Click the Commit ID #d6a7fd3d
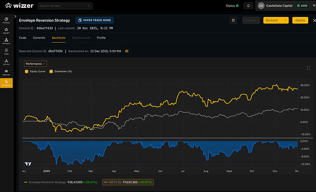Viewport: 316px width, 192px height. 45,28
